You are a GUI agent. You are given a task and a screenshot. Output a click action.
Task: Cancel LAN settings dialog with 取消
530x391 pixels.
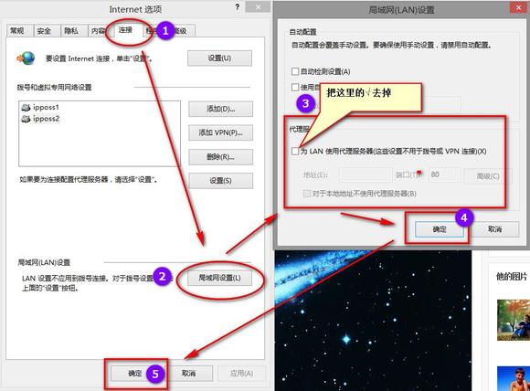click(x=495, y=229)
